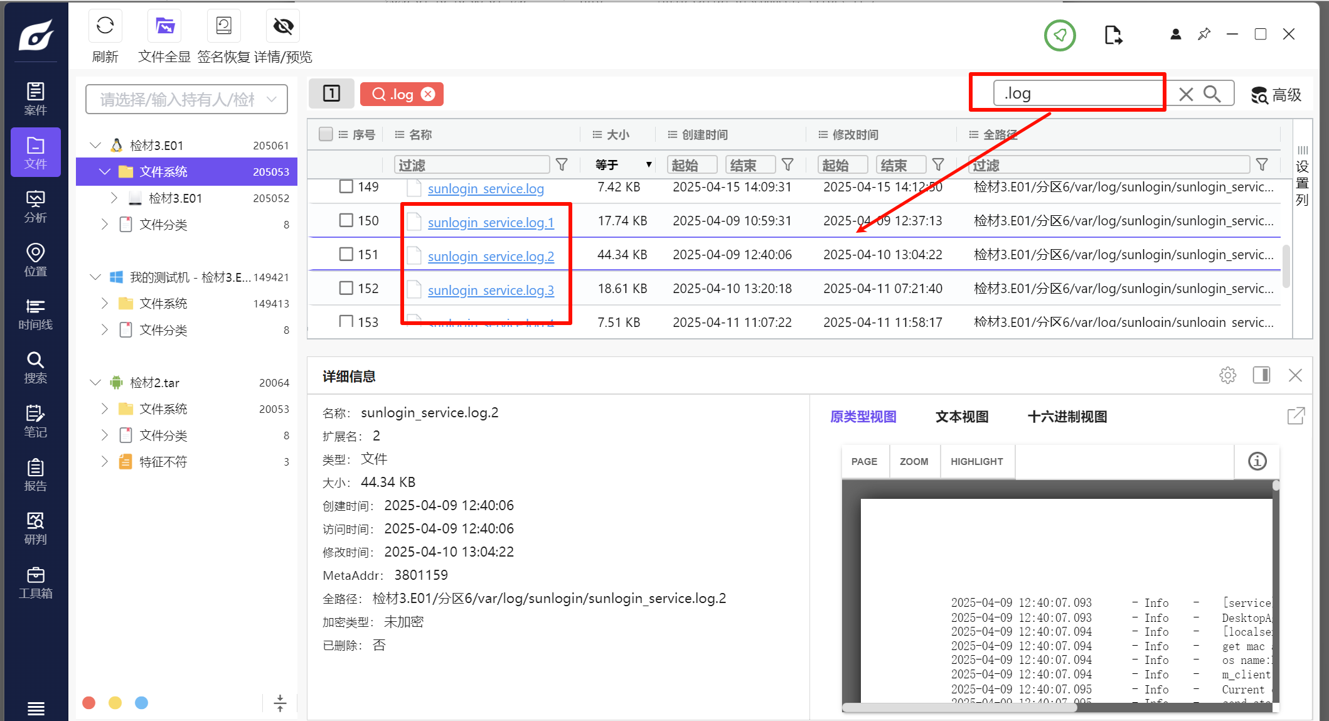Open the 持有人 selection dropdown

click(186, 99)
